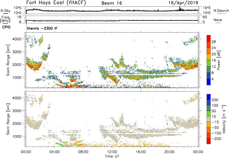The height and width of the screenshot is (158, 229).
Task: Click the '16:00' time tick label
Action: pos(141,152)
